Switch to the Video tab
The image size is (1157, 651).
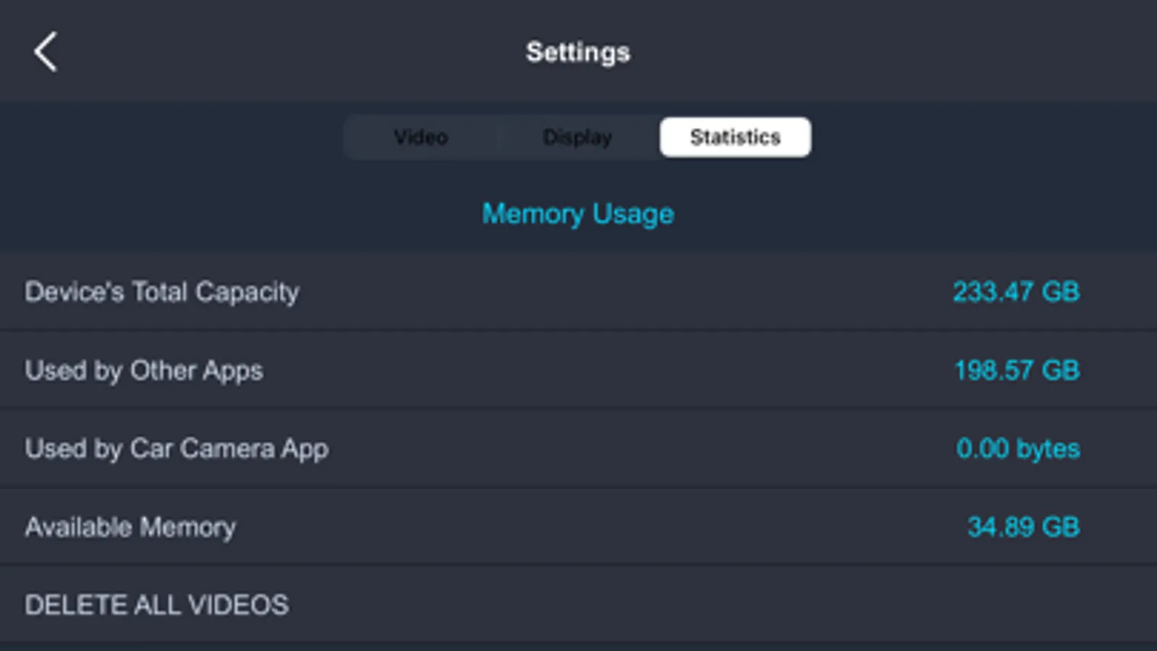click(420, 137)
